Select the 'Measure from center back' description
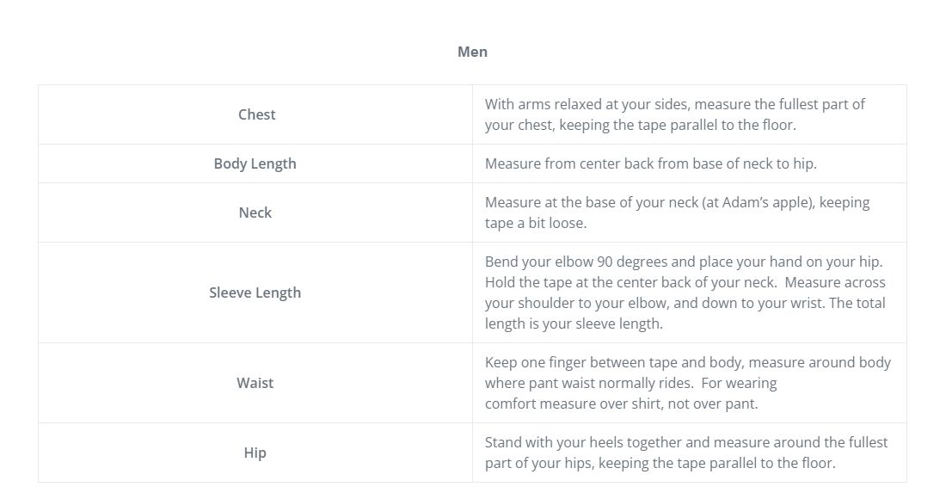The height and width of the screenshot is (499, 952). pyautogui.click(x=650, y=163)
